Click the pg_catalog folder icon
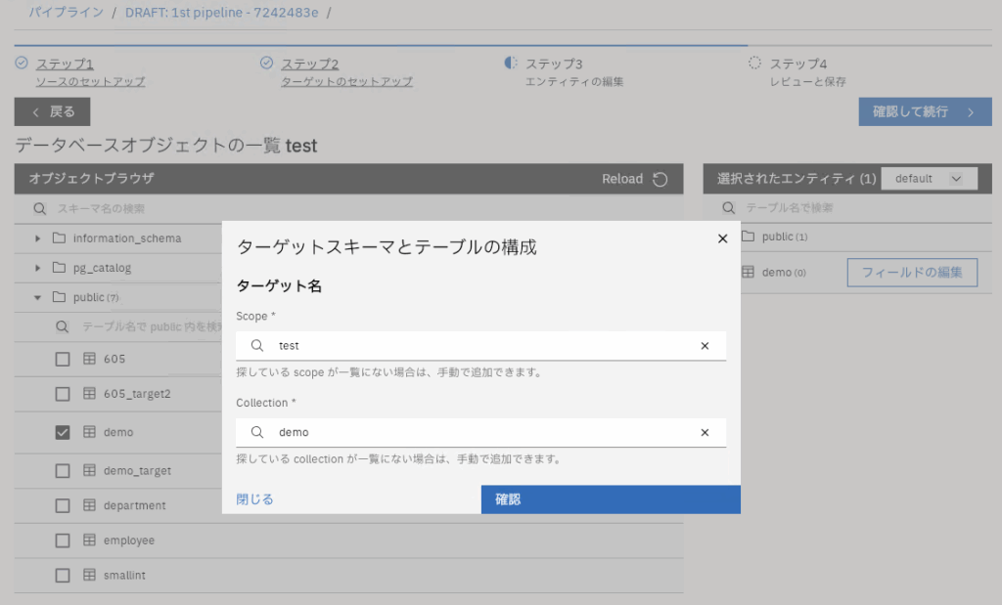This screenshot has width=1002, height=605. click(x=58, y=268)
